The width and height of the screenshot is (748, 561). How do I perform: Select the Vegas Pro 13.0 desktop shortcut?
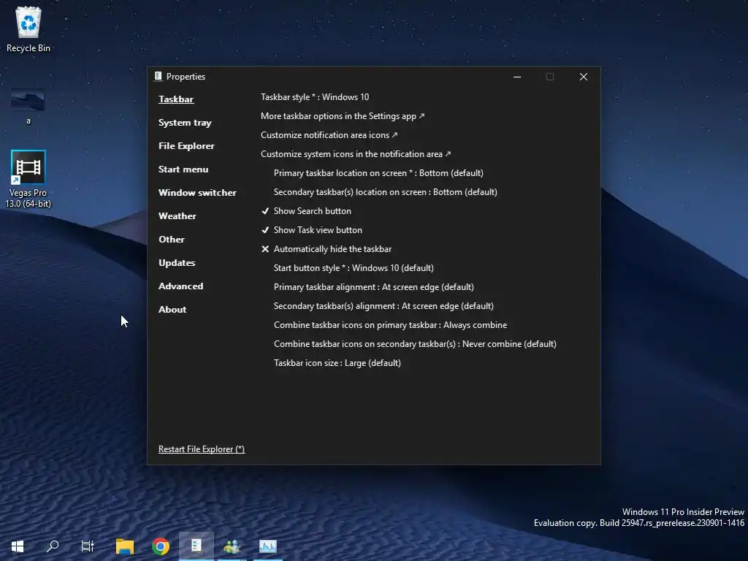pyautogui.click(x=28, y=180)
